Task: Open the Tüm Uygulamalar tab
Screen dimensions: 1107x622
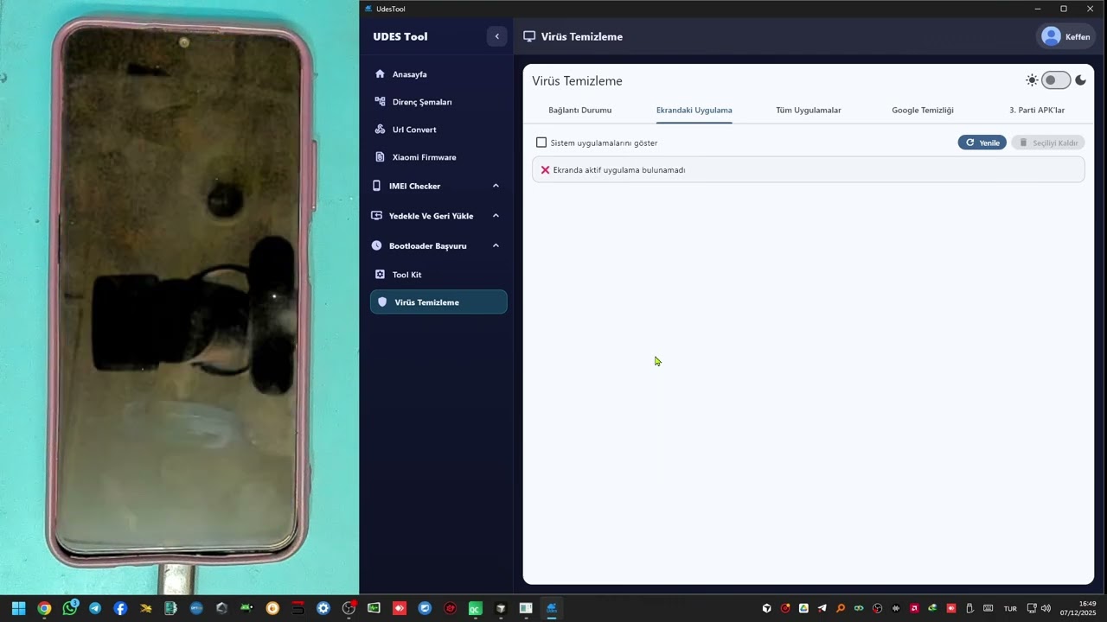Action: pyautogui.click(x=809, y=111)
